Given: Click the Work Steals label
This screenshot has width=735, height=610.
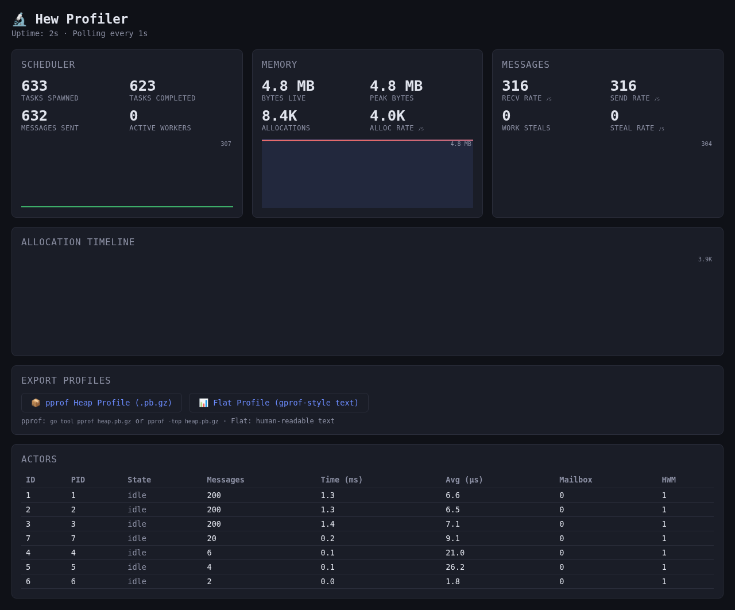Looking at the screenshot, I should (526, 128).
